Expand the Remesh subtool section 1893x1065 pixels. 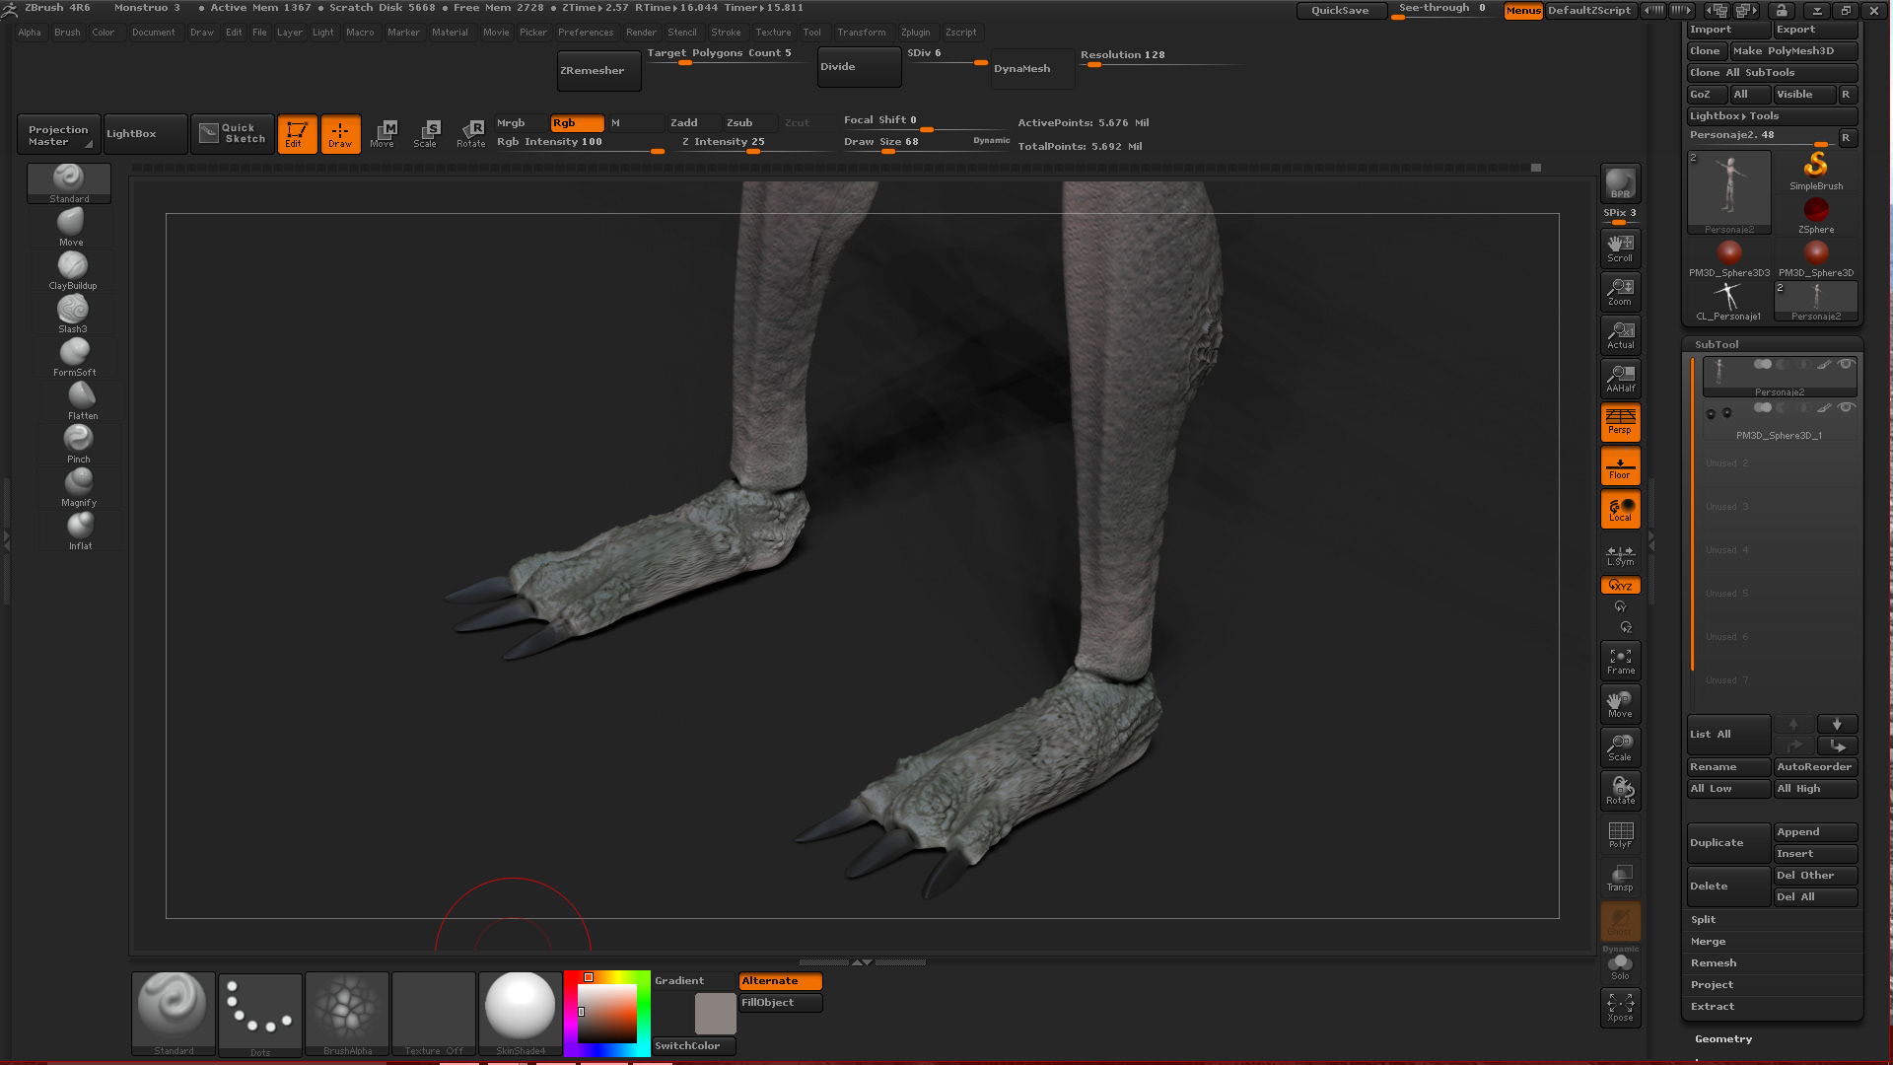pyautogui.click(x=1714, y=962)
